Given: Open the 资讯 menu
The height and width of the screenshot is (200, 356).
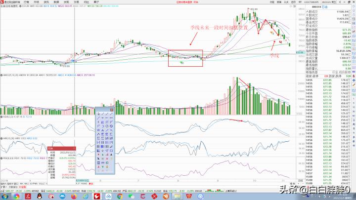Looking at the screenshot, I should tap(46, 2).
